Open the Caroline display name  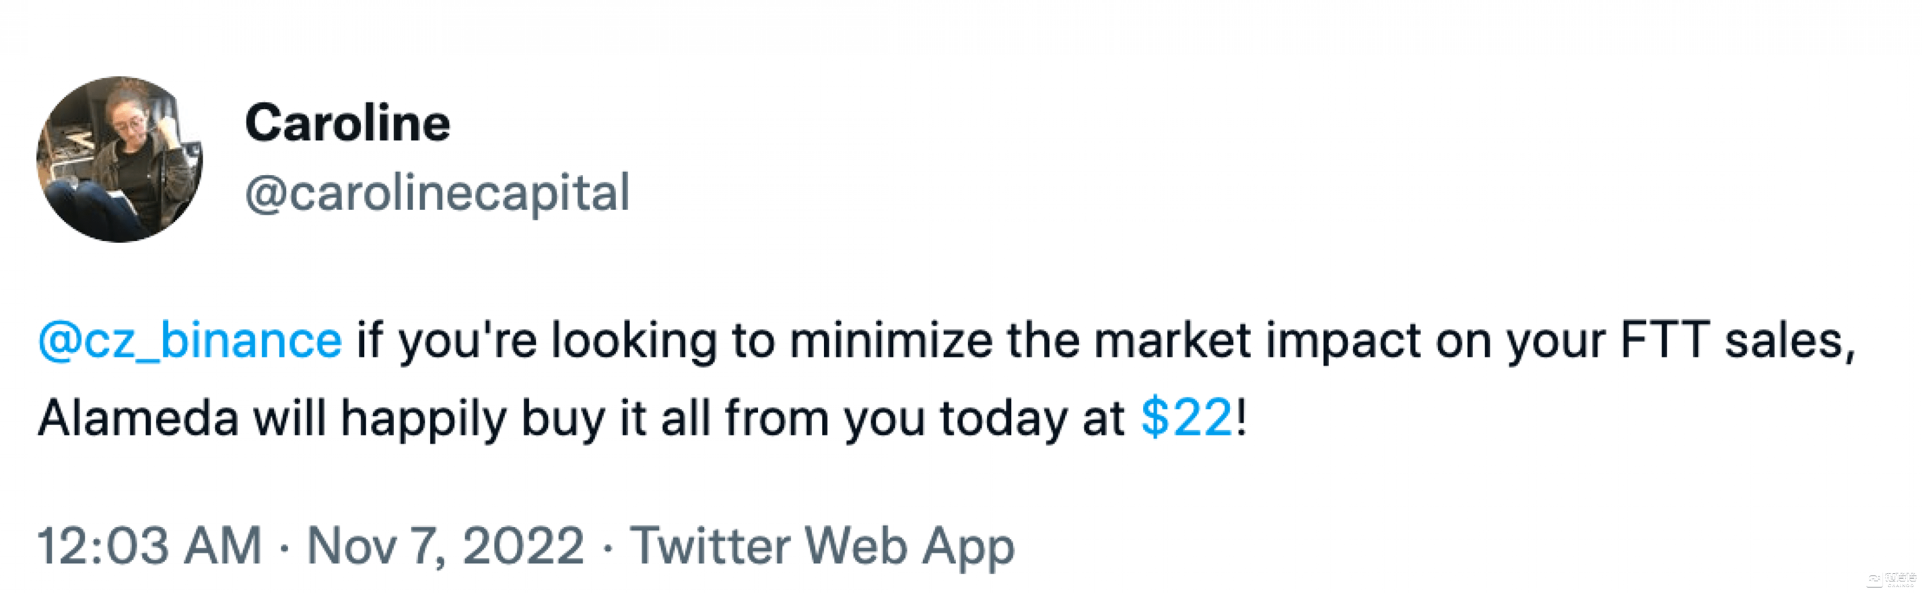tap(347, 123)
